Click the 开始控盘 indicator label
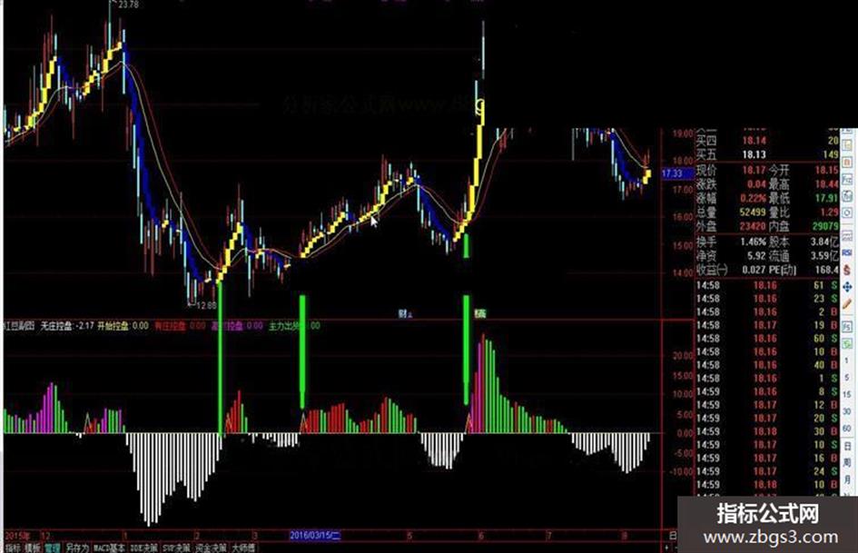858x553 pixels. pos(113,326)
